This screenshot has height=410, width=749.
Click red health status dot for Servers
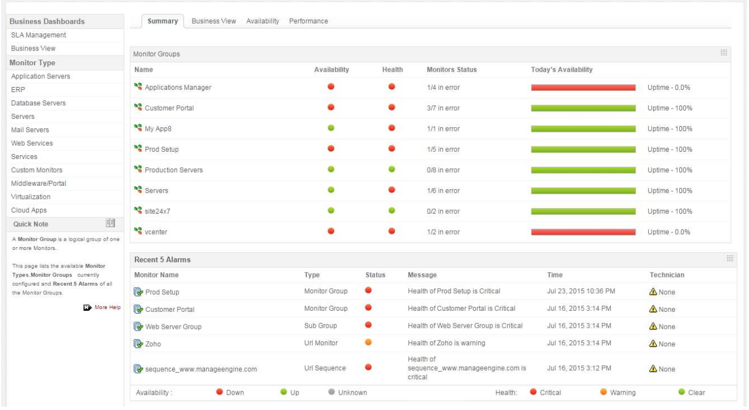pyautogui.click(x=391, y=190)
